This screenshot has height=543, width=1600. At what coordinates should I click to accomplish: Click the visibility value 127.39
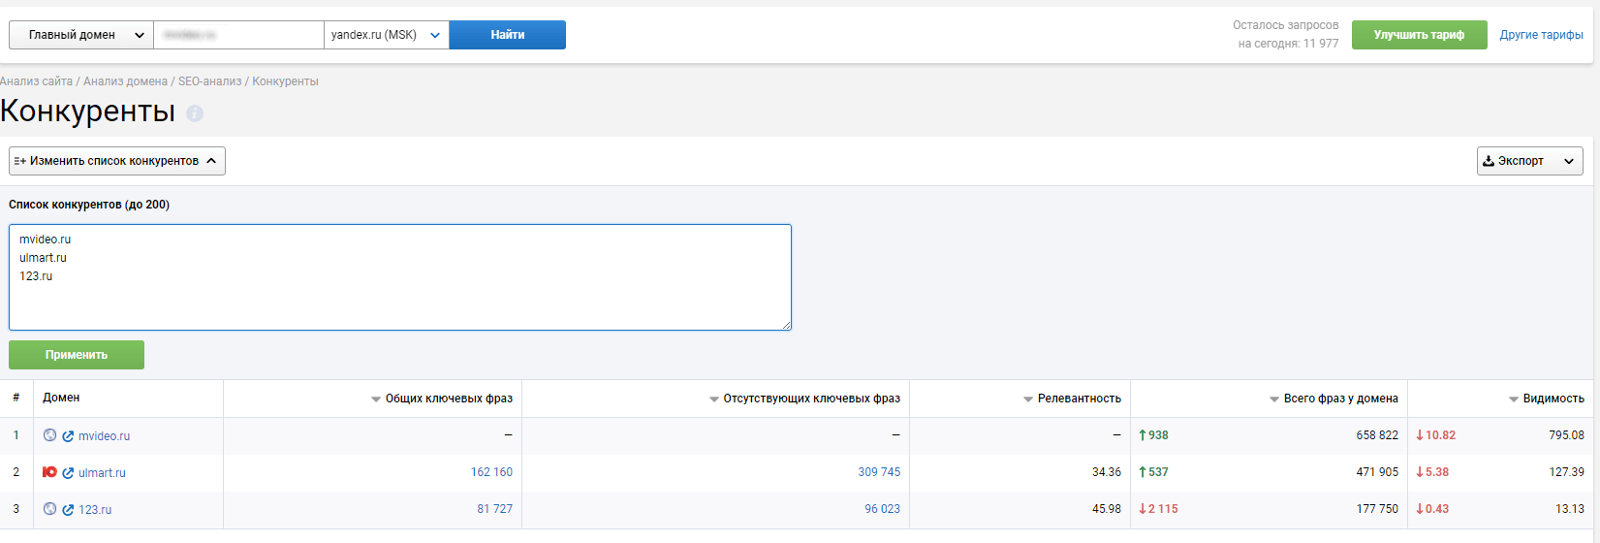point(1566,472)
